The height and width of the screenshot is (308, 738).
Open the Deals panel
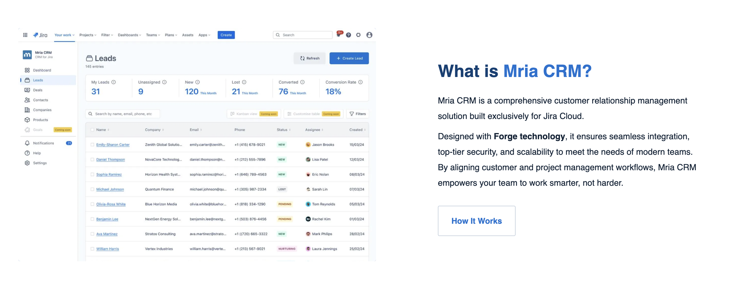[x=37, y=90]
